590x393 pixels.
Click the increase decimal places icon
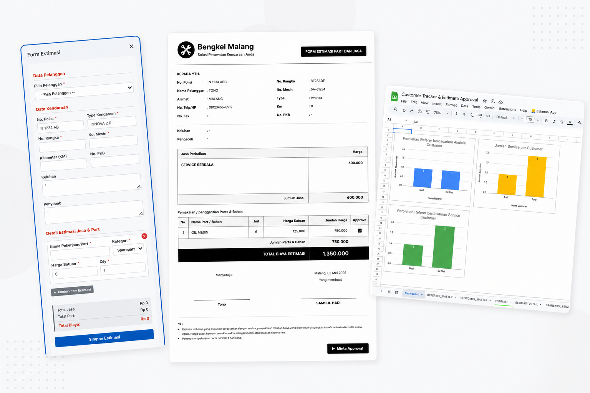pos(479,115)
